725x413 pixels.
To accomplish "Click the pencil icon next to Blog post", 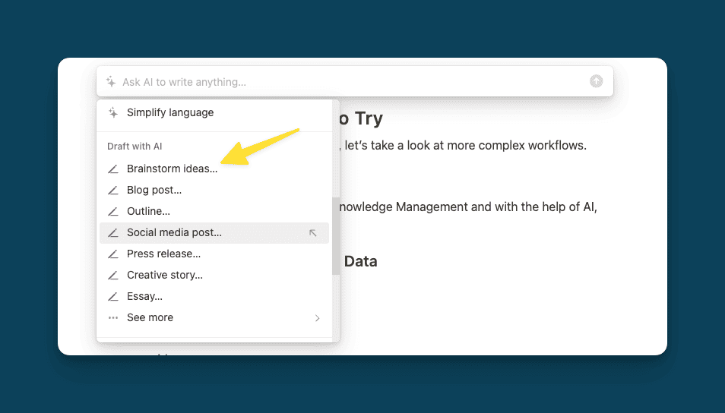I will (x=113, y=190).
